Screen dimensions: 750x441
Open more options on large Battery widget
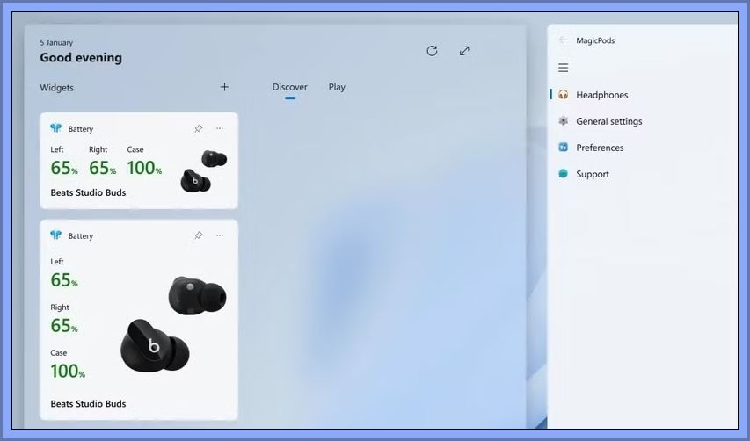point(220,235)
